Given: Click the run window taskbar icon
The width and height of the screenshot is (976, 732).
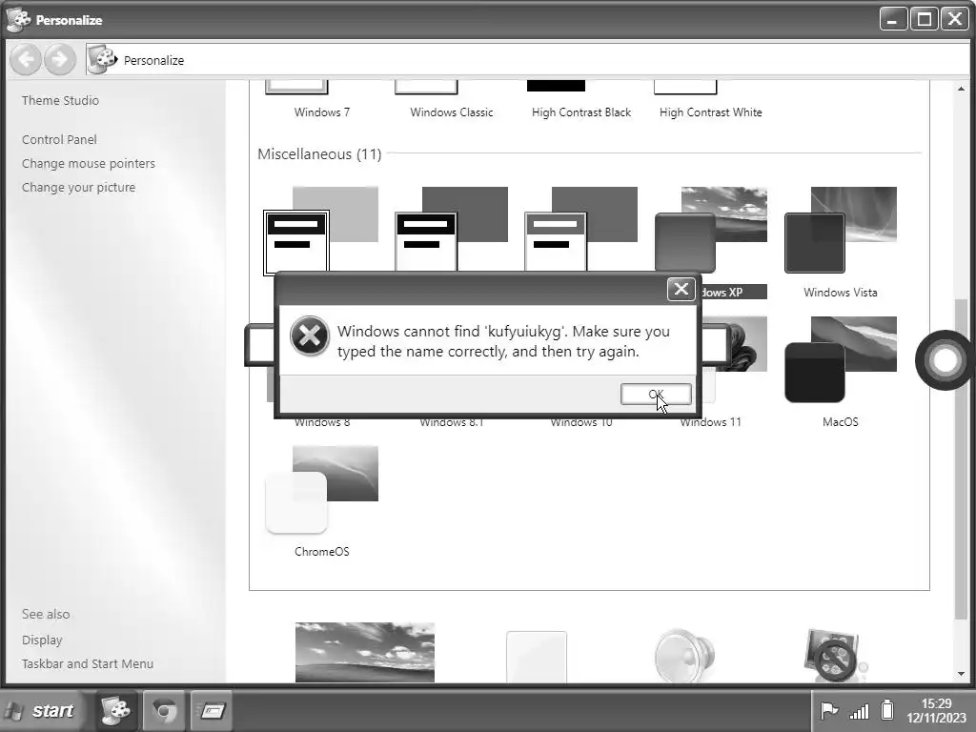Looking at the screenshot, I should 212,710.
